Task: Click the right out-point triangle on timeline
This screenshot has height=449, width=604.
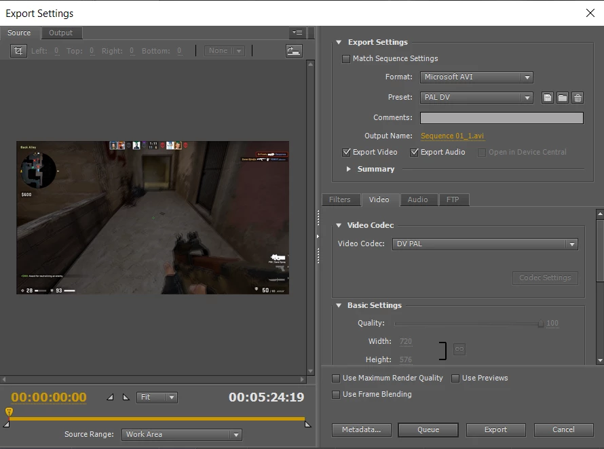Action: coord(308,425)
